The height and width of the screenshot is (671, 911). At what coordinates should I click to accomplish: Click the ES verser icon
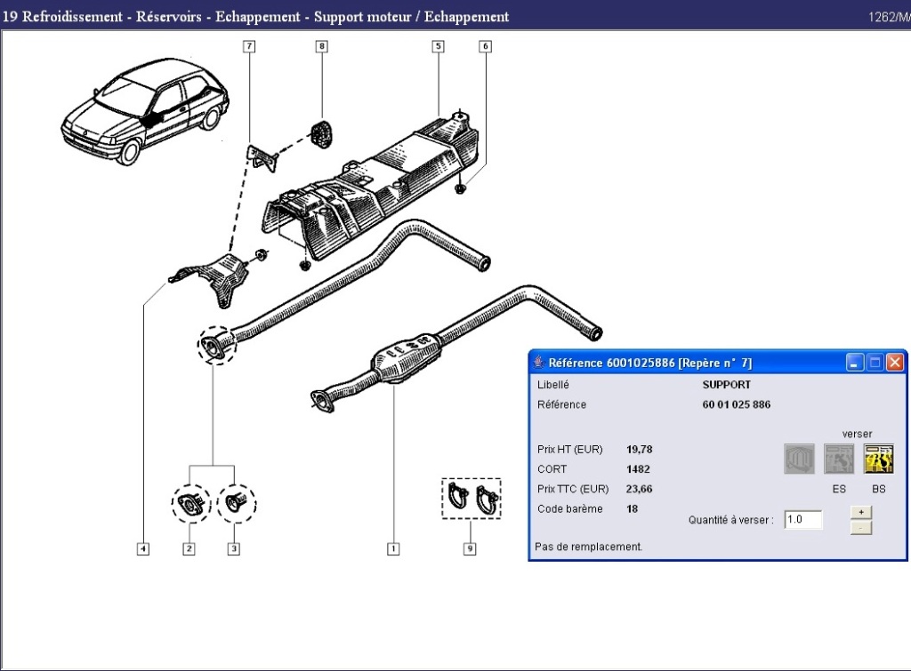tap(838, 459)
